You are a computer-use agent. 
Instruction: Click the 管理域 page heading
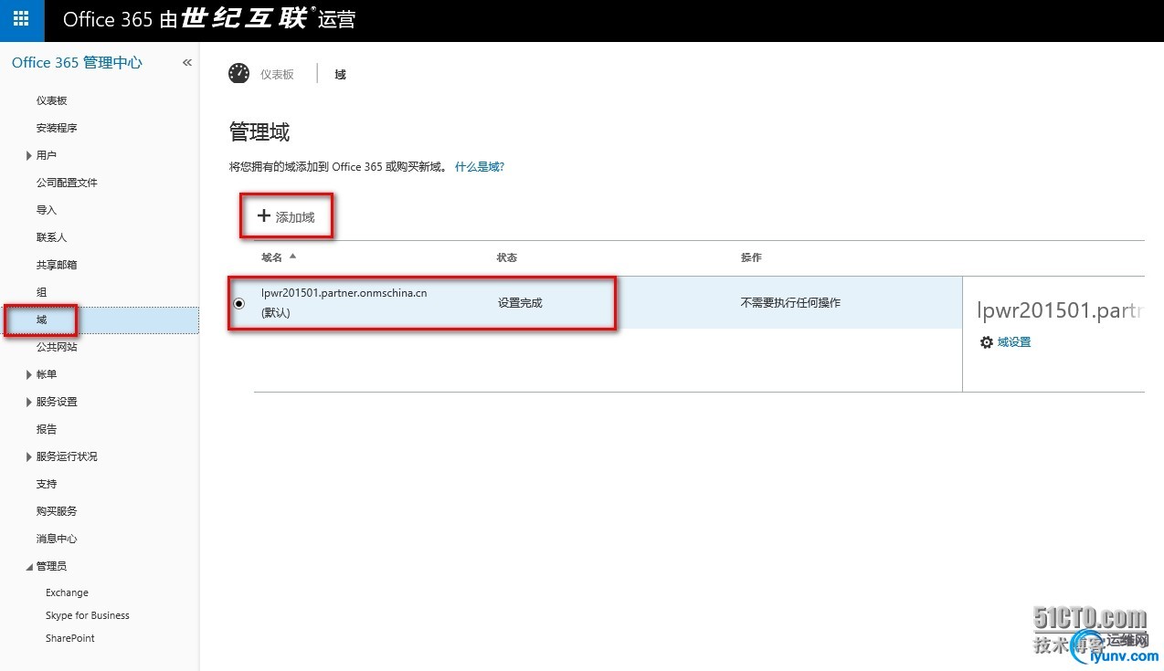(x=259, y=132)
